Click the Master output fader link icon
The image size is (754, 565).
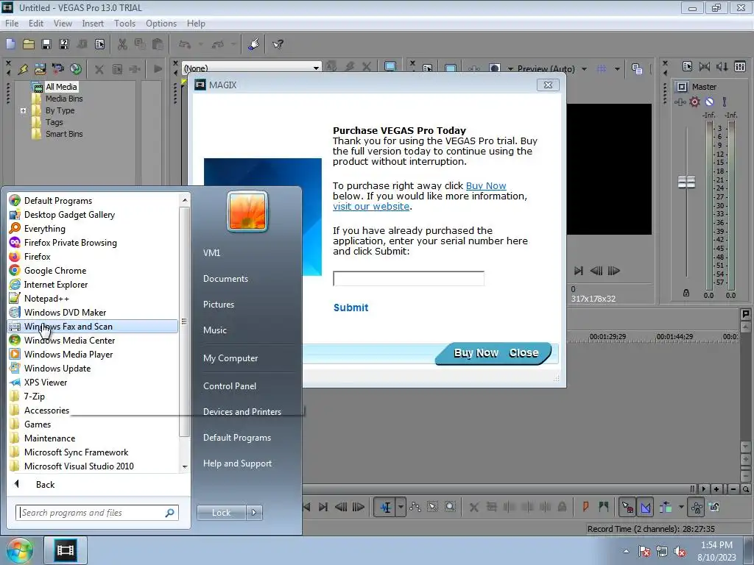point(686,293)
